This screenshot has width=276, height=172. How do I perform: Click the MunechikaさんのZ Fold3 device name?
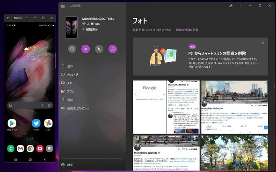(98, 19)
